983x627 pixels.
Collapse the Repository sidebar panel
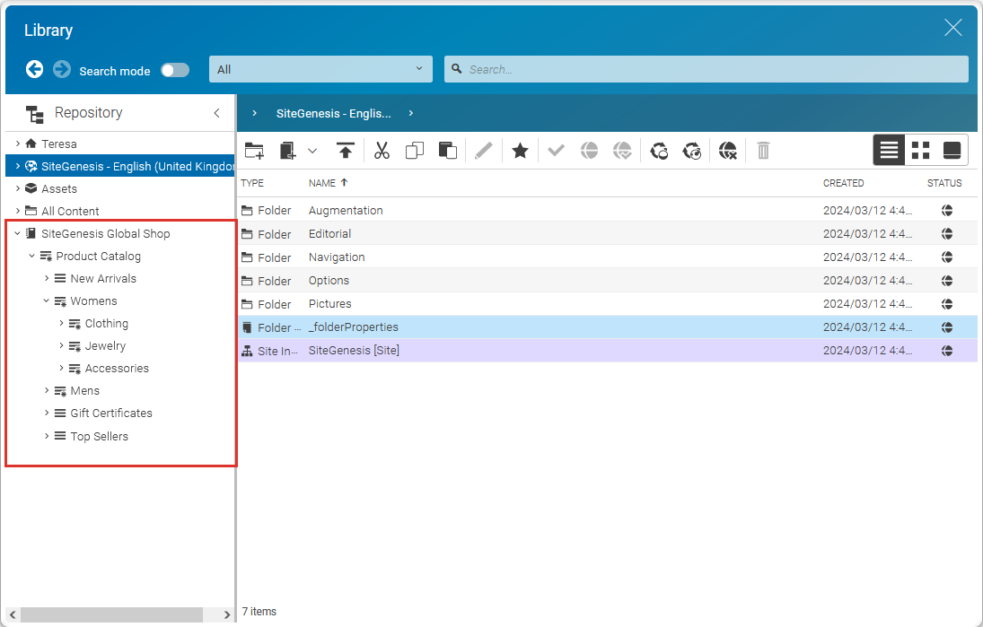[x=216, y=112]
